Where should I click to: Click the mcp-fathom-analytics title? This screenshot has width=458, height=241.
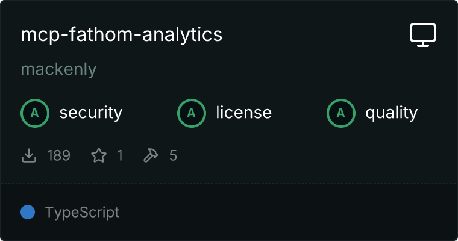122,35
